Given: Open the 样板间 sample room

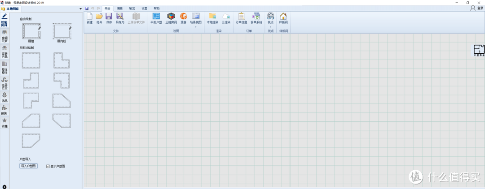Looking at the screenshot, I should pos(283,18).
